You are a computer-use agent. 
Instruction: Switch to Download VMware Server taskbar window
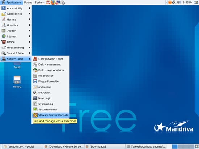pyautogui.click(x=64, y=146)
